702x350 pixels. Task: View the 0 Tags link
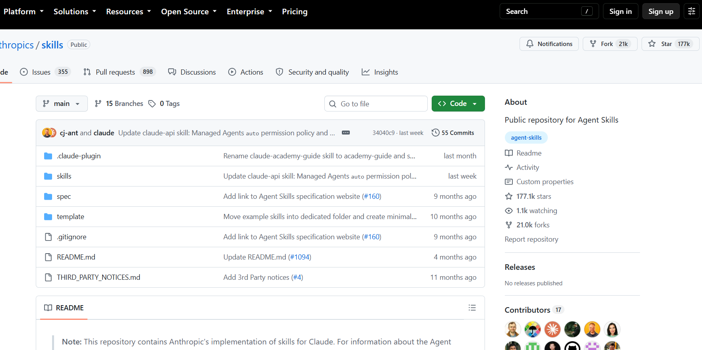(164, 104)
